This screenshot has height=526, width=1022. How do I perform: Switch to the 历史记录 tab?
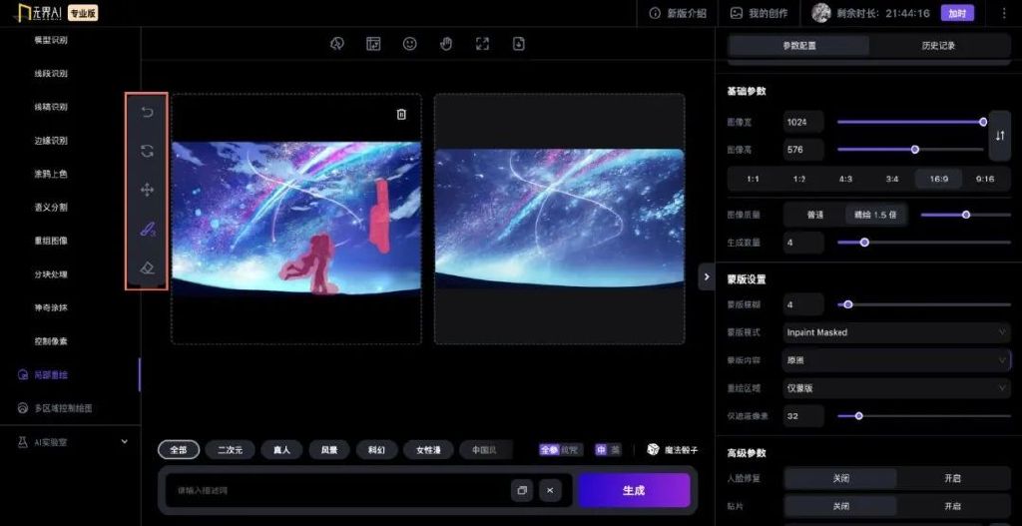938,46
